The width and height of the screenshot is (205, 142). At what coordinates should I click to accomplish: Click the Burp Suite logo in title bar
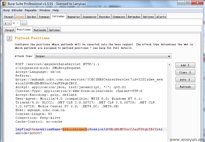4,4
